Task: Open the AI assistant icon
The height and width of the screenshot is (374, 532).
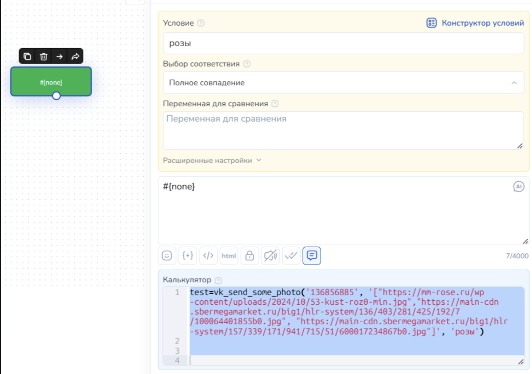Action: click(518, 186)
